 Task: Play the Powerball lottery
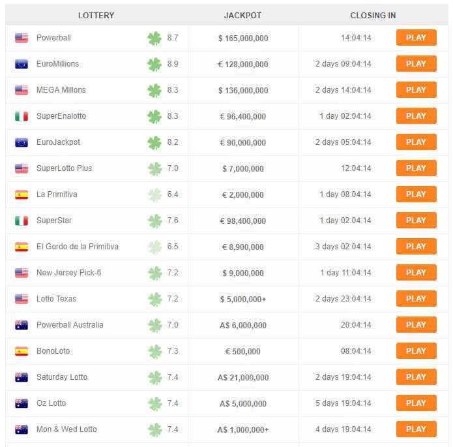click(416, 38)
